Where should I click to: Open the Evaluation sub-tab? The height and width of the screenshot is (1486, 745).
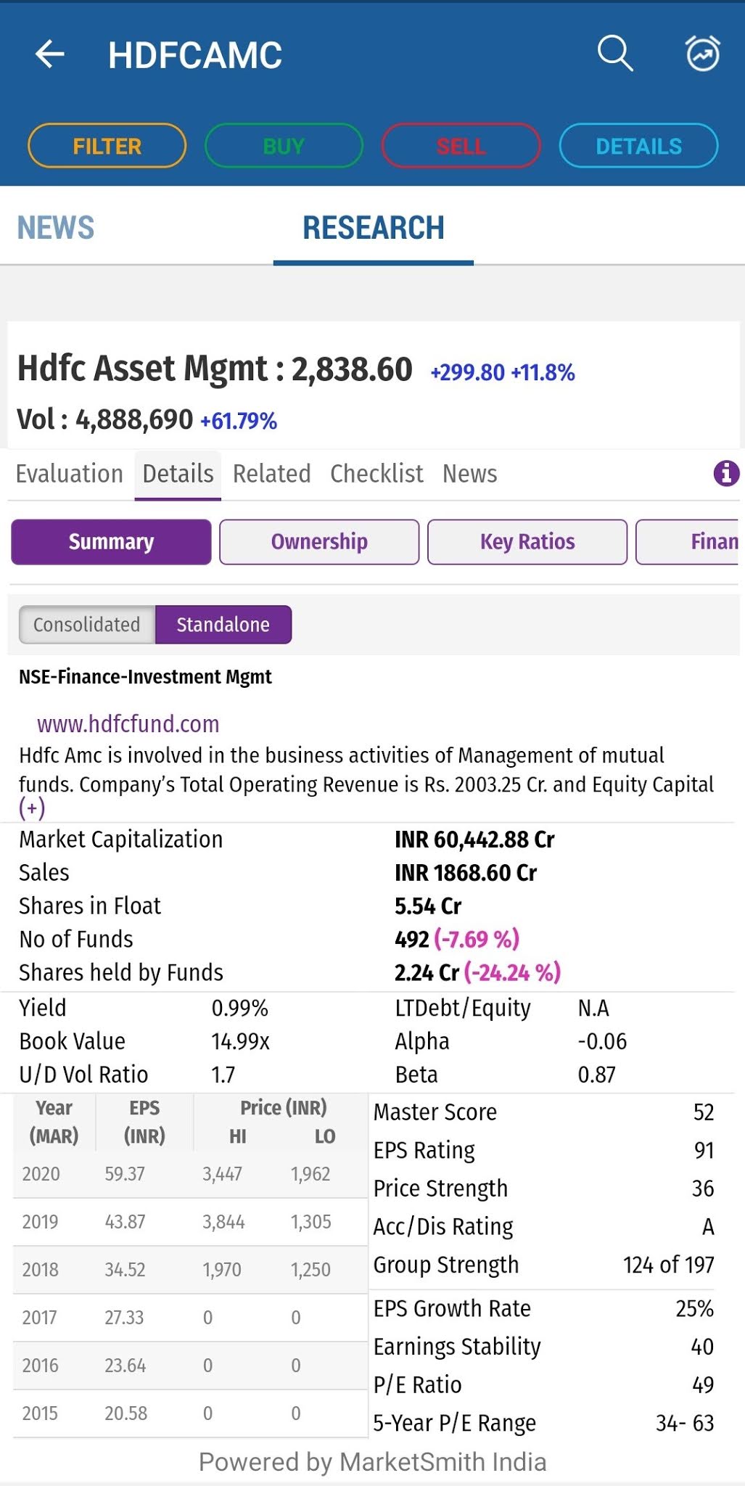point(70,474)
